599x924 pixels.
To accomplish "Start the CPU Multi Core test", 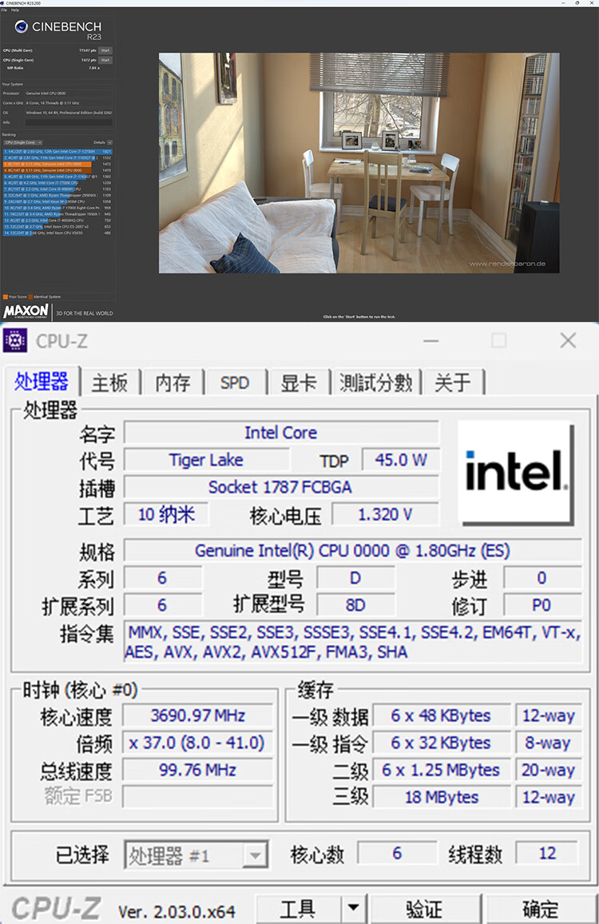I will 105,50.
